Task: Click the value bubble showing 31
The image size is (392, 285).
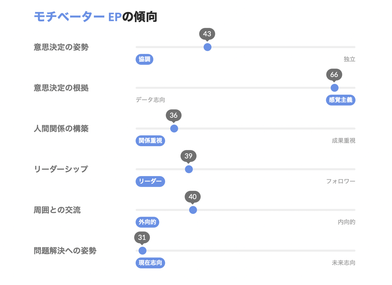Action: pos(142,237)
